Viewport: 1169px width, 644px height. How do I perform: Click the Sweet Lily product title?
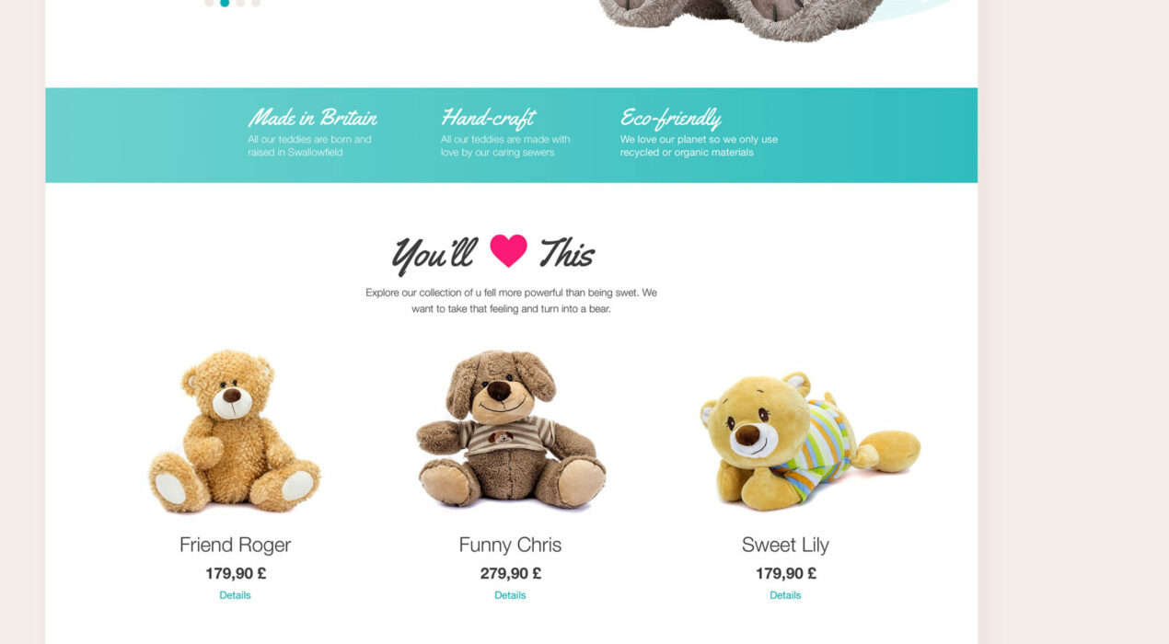(x=785, y=545)
